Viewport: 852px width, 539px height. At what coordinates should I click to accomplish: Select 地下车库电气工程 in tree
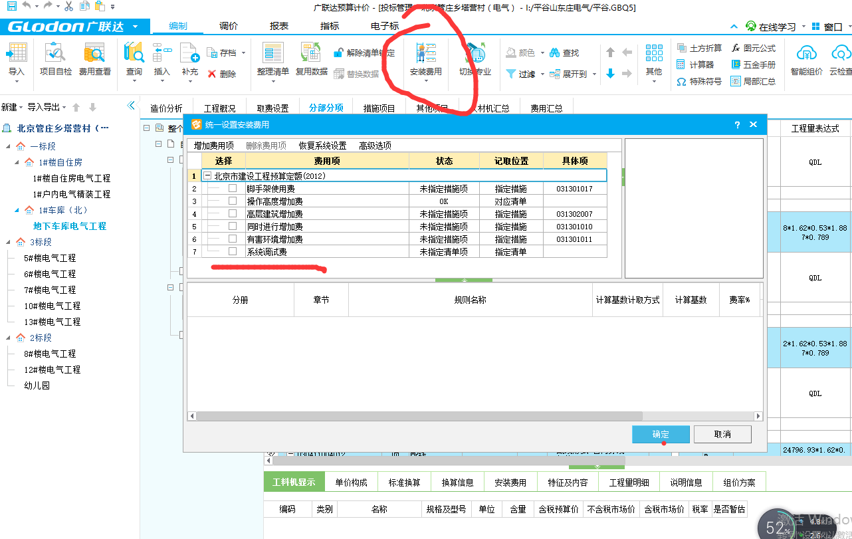tap(70, 226)
